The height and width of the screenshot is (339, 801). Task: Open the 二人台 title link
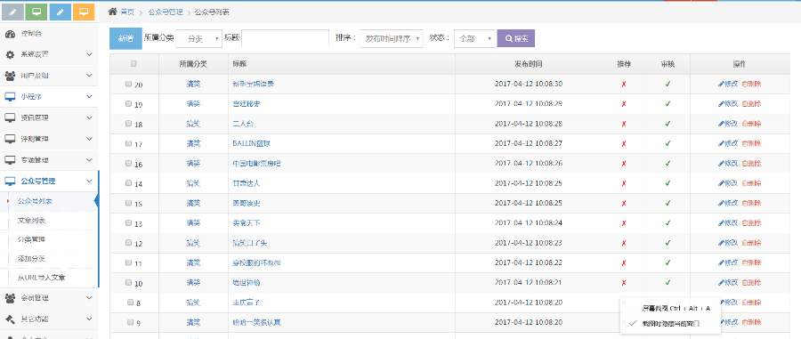[x=243, y=124]
